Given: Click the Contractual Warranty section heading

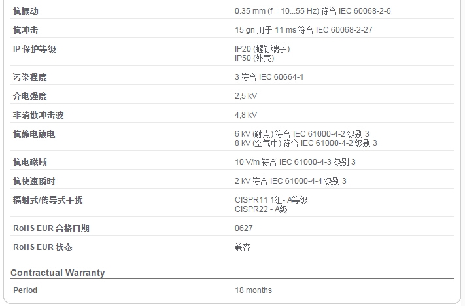Looking at the screenshot, I should (58, 273).
